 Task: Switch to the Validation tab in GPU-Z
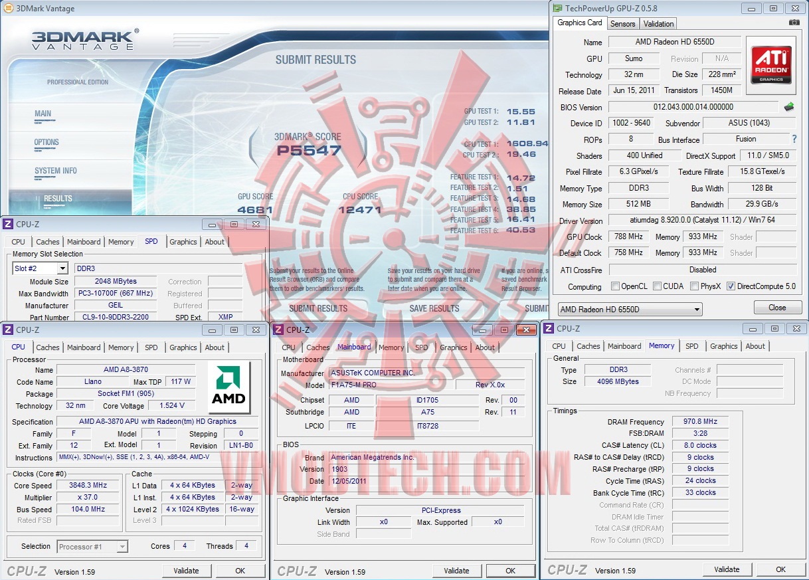658,24
